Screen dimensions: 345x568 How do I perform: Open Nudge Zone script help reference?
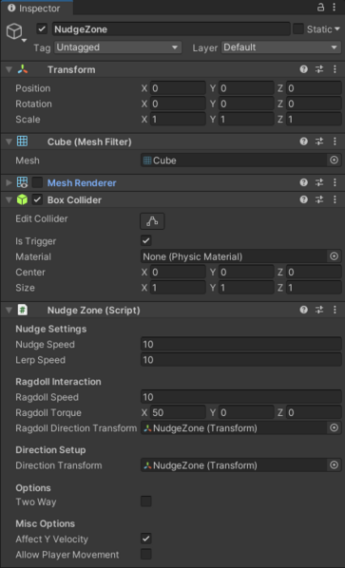(x=304, y=310)
